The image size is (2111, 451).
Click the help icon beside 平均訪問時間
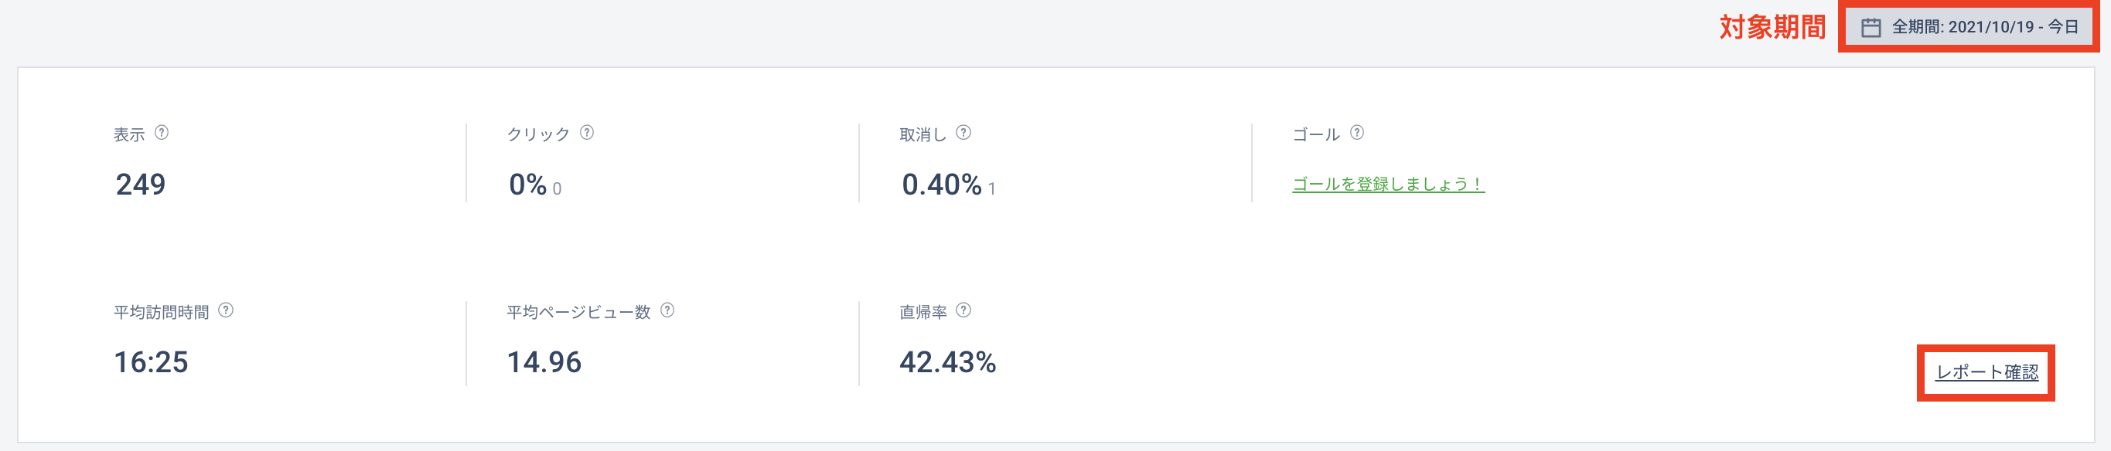coord(226,310)
